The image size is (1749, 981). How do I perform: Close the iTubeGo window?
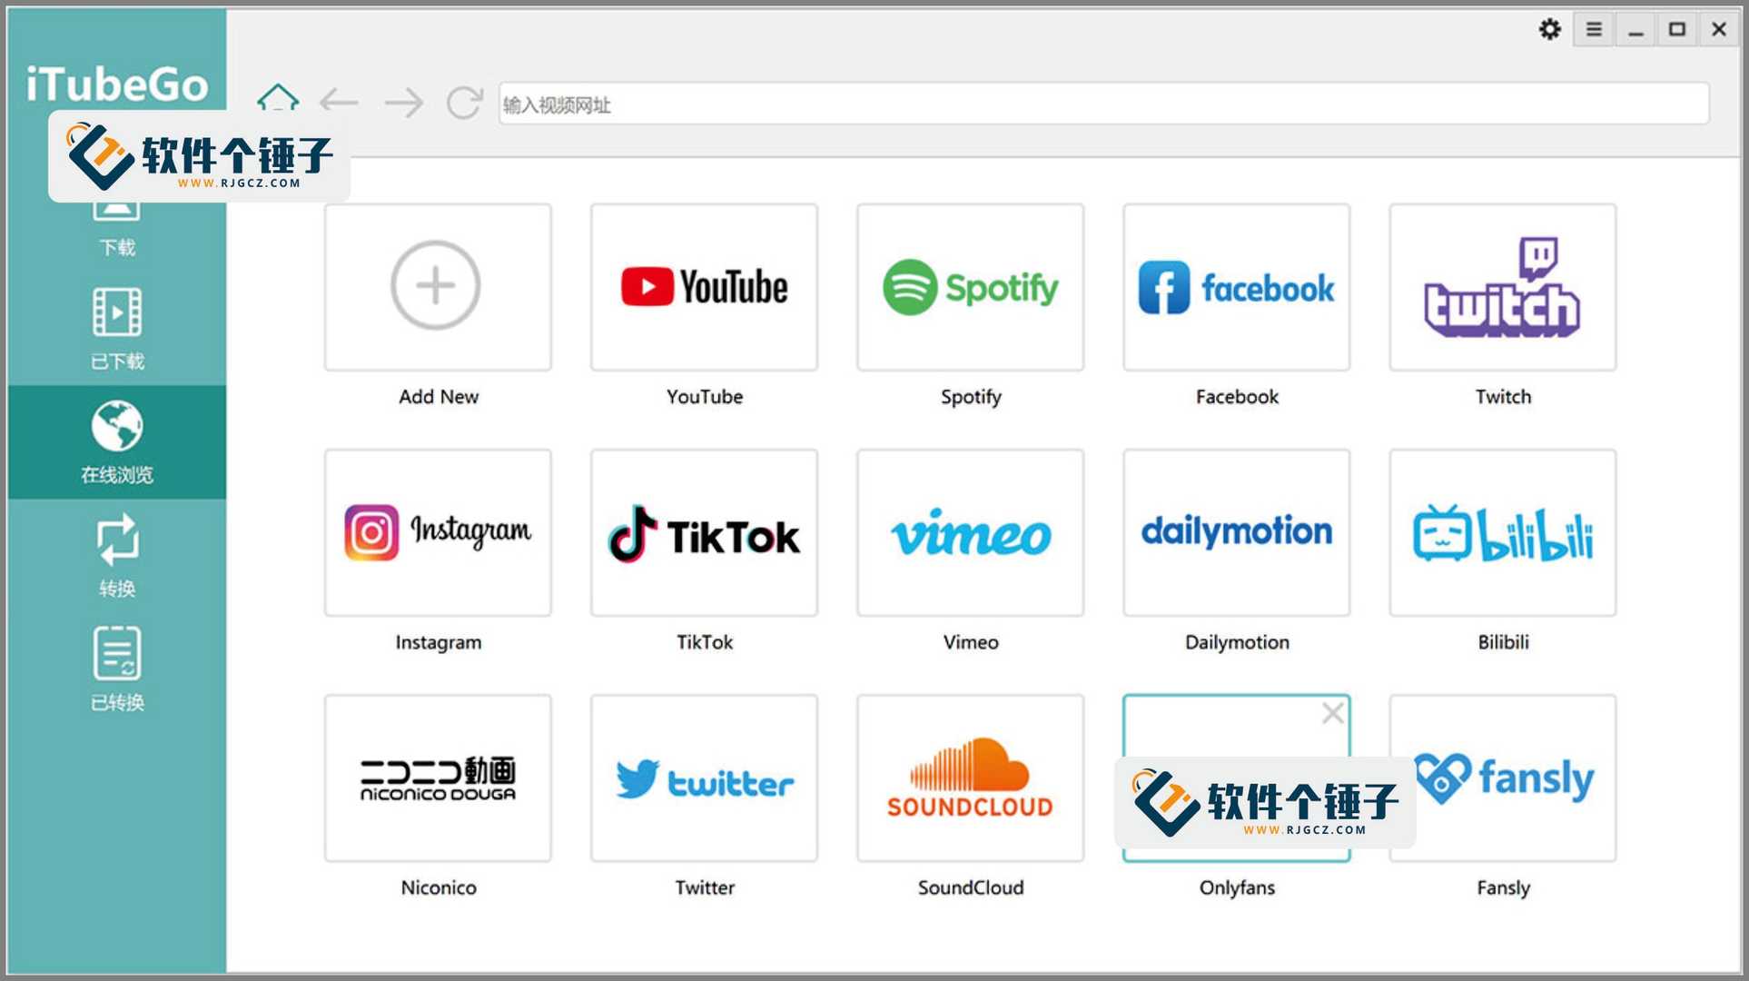(1719, 29)
